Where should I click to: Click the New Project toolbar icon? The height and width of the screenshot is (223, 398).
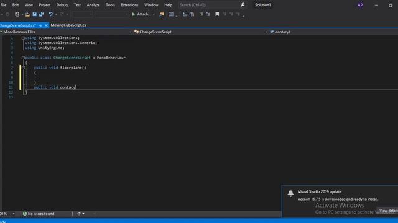point(17,14)
